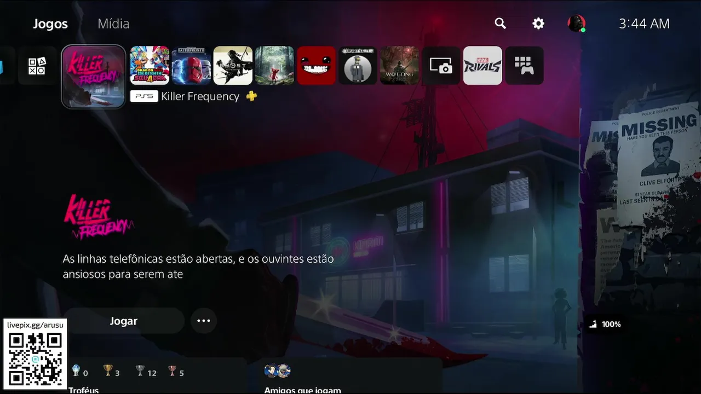Click the pink Killer Frequency logo
Screen dimensions: 701x394
point(99,217)
